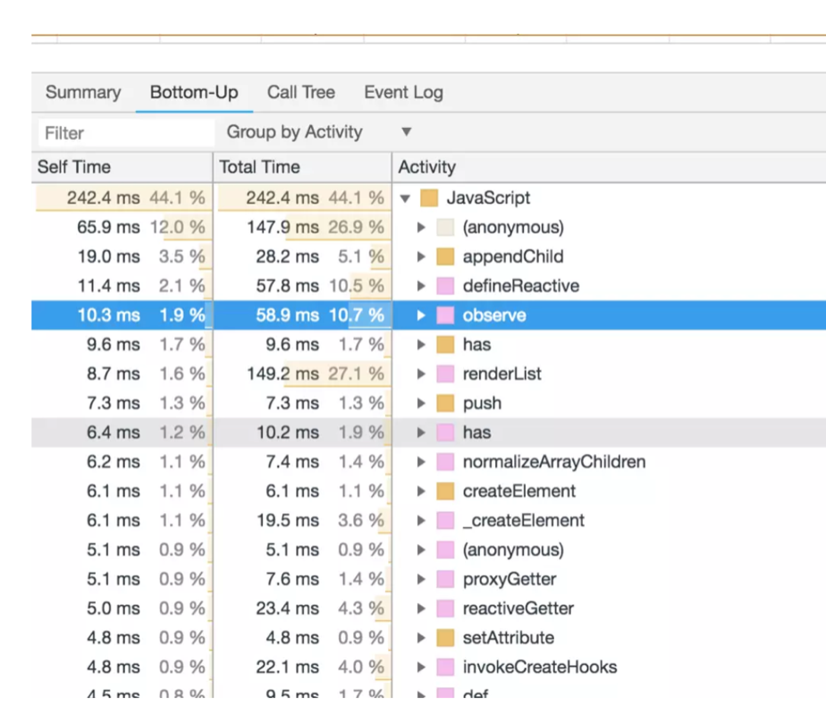The height and width of the screenshot is (715, 826).
Task: Select the _createElement activity name
Action: click(524, 521)
